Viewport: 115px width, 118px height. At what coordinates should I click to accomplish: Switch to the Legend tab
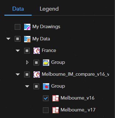point(49,9)
